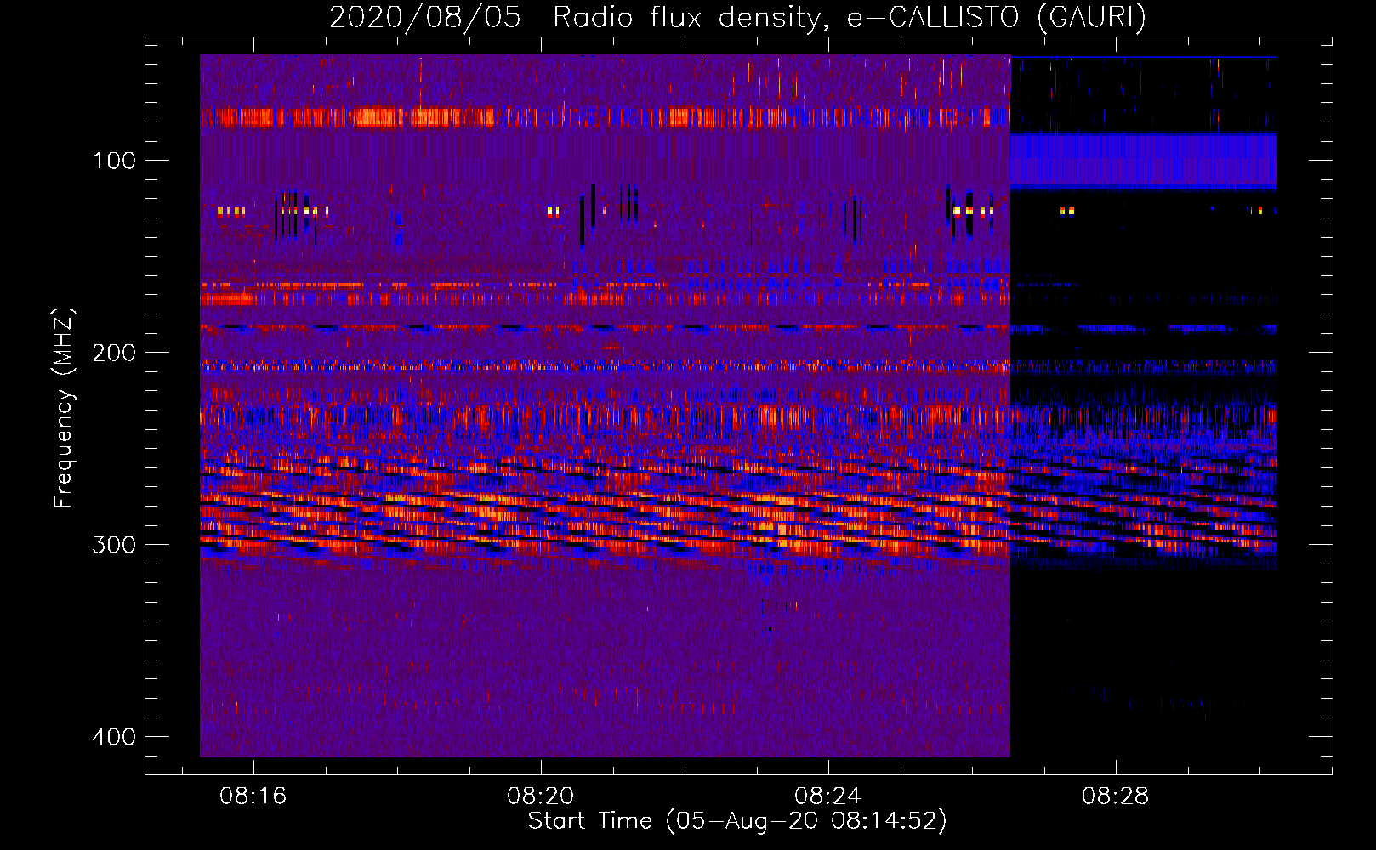Click the date '2020/08/05' in the title

click(x=424, y=17)
